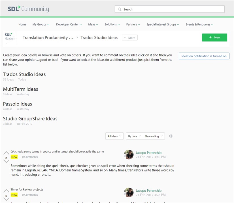Open the Studio GroupShare Ideas category
The height and width of the screenshot is (203, 234).
point(30,119)
